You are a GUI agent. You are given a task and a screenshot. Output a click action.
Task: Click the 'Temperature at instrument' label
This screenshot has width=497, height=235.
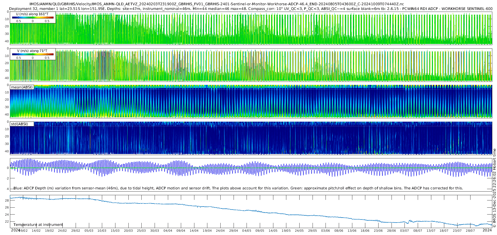pyautogui.click(x=38, y=225)
